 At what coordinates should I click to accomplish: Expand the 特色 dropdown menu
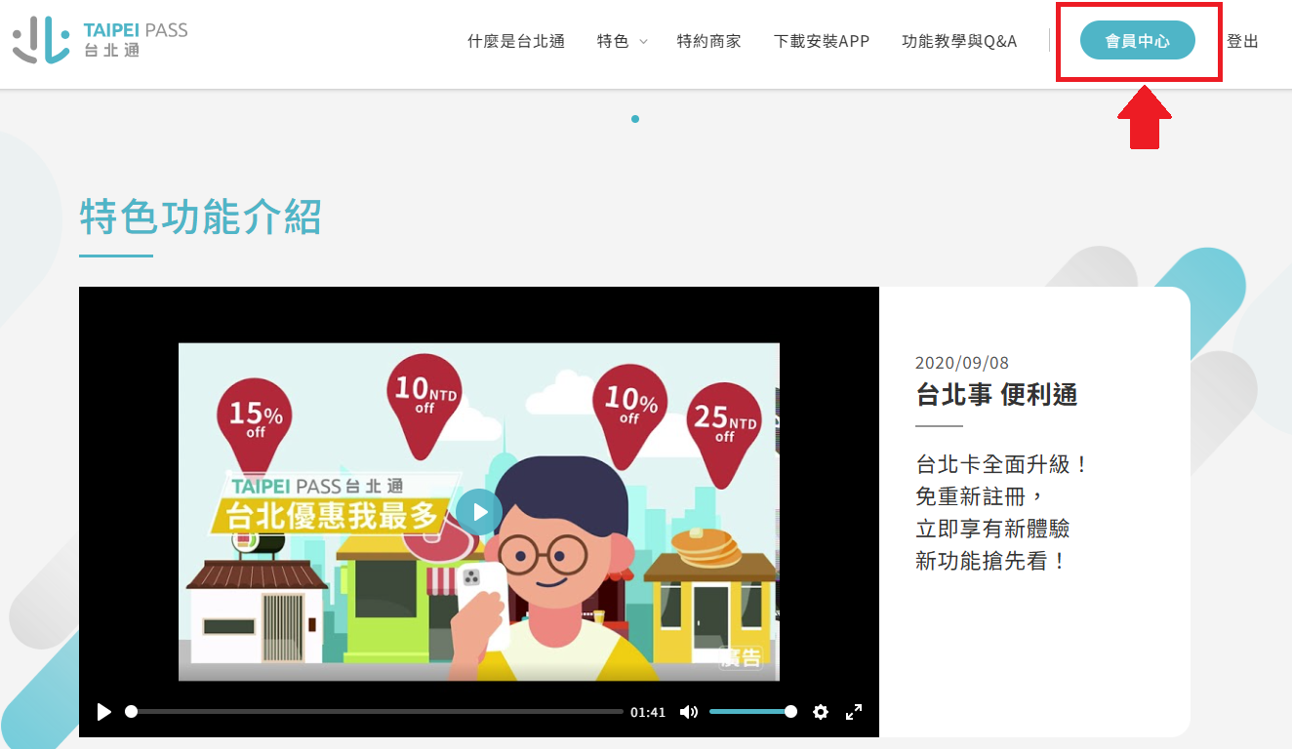pos(622,41)
